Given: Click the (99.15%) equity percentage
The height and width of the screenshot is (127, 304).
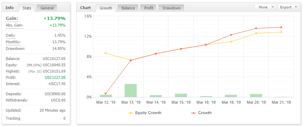Looking at the screenshot, I should coord(34,65).
